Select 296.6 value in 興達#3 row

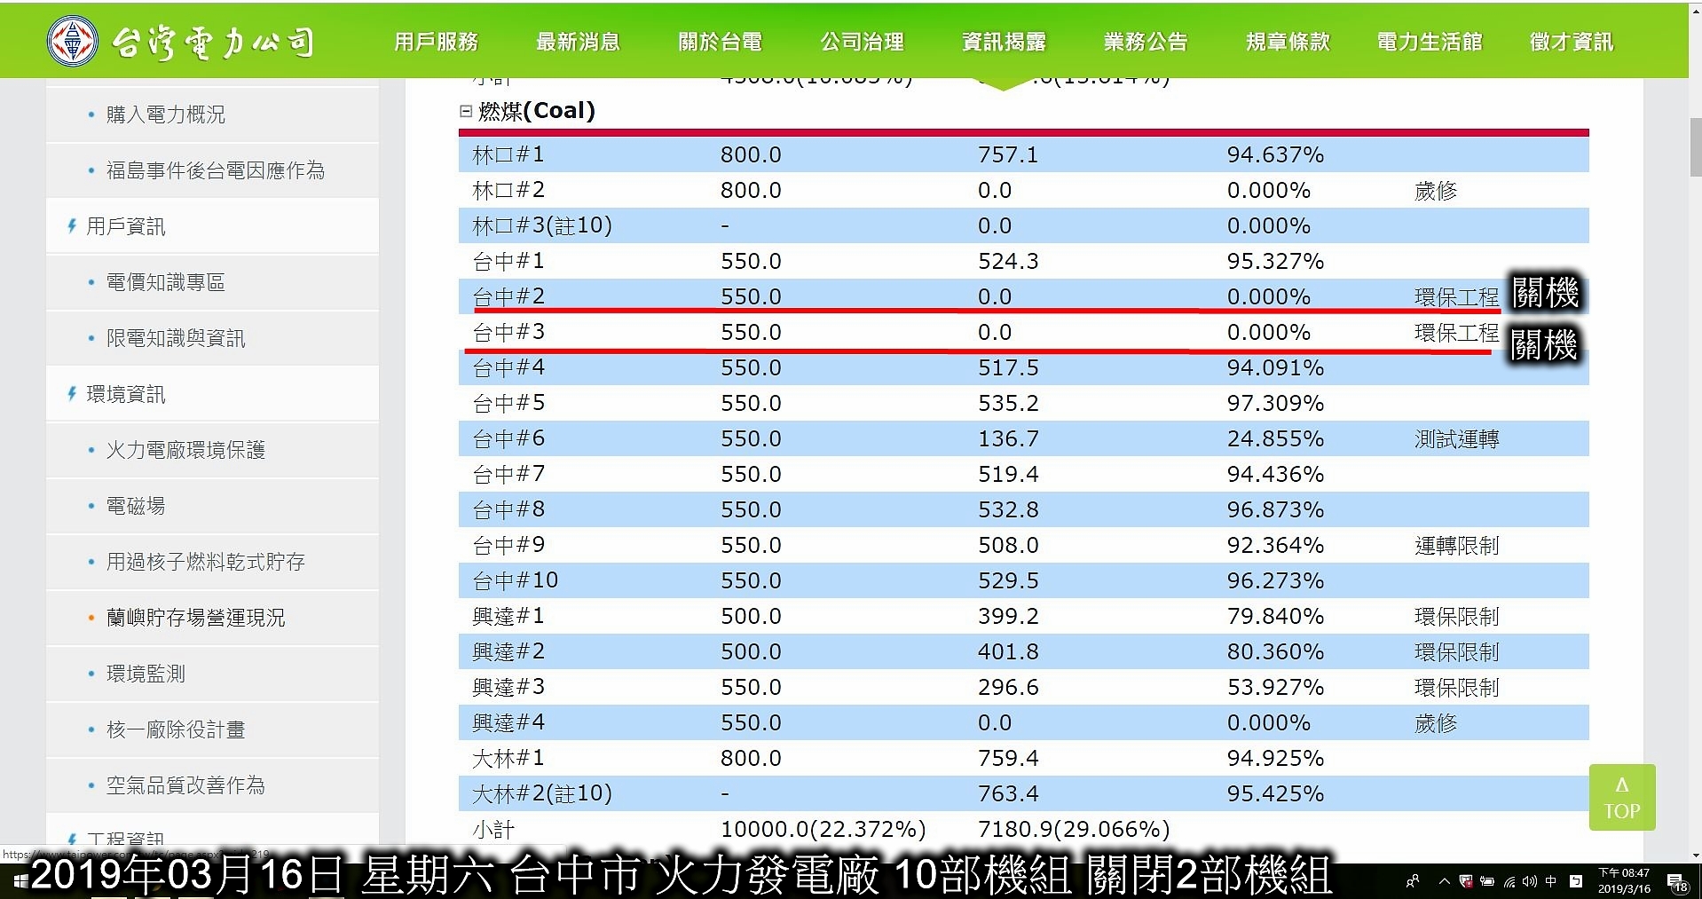tap(1008, 687)
